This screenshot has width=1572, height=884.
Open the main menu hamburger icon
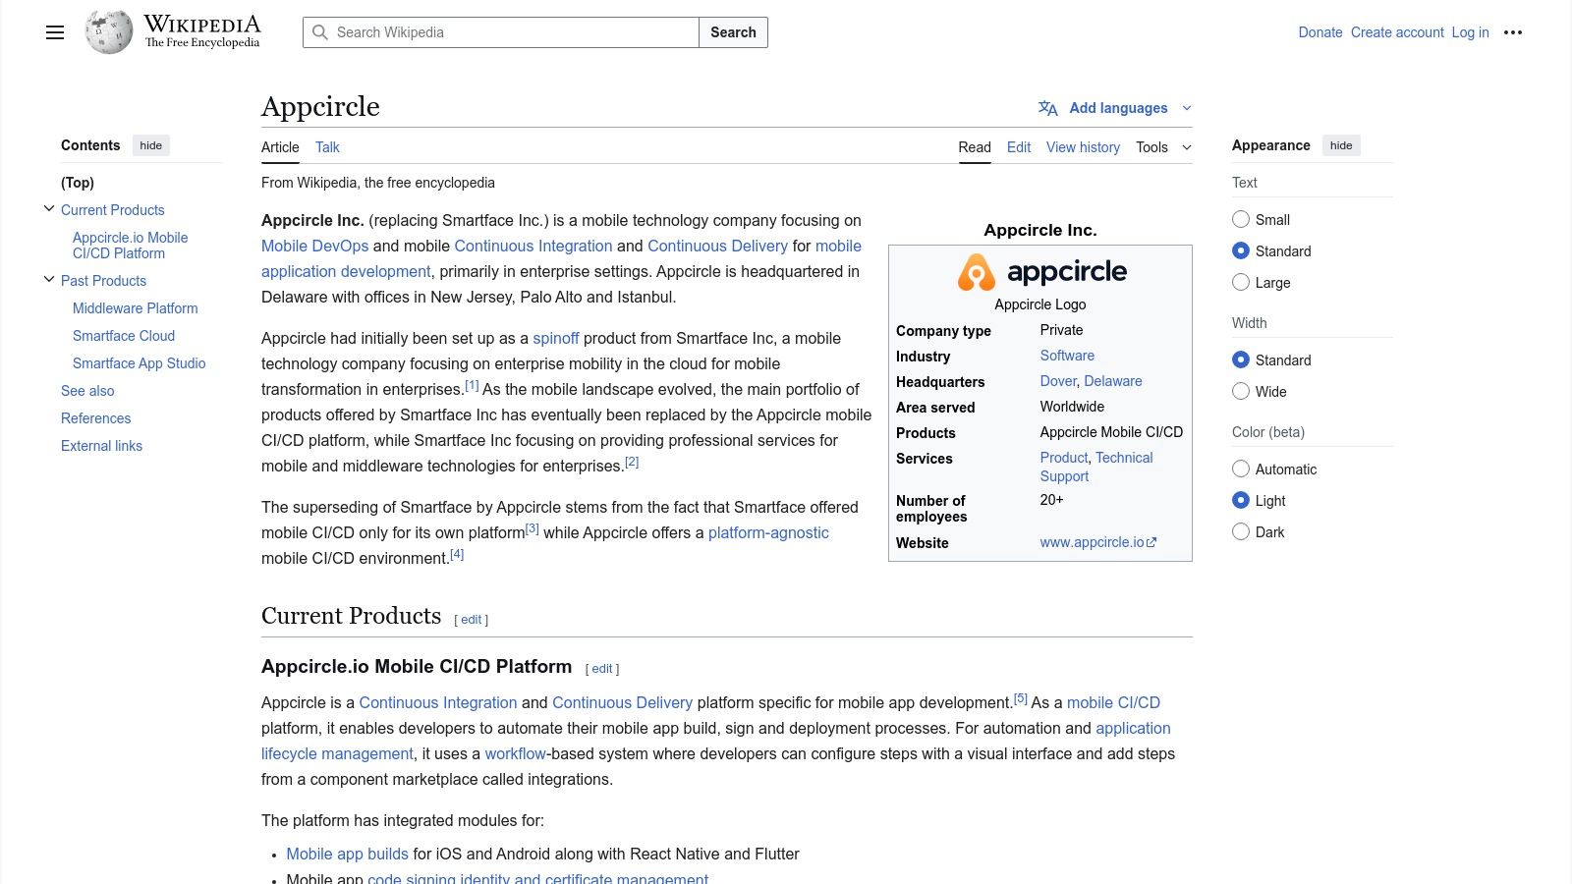pyautogui.click(x=55, y=32)
